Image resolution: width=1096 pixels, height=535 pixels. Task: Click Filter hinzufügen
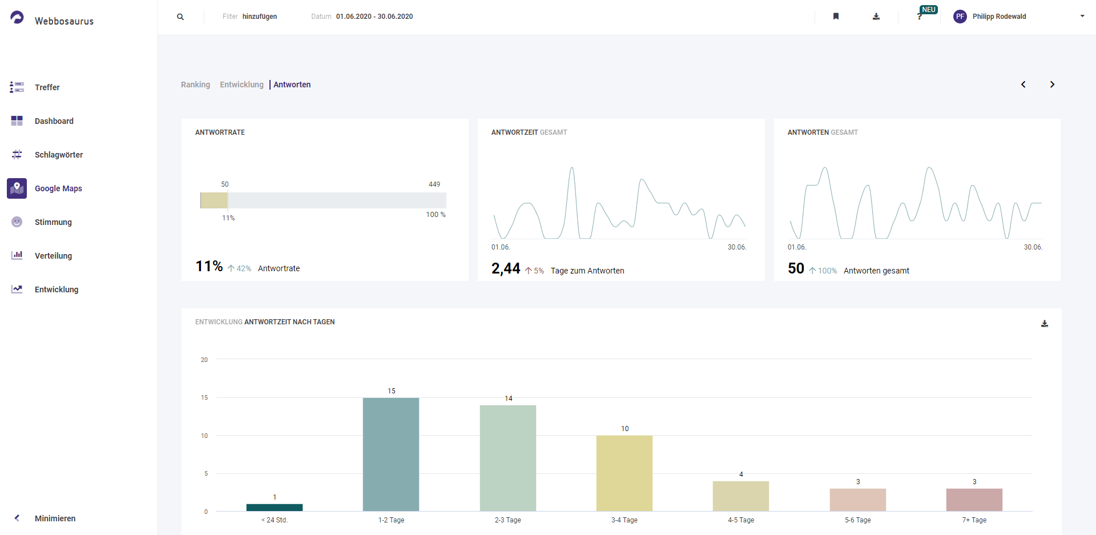point(249,17)
